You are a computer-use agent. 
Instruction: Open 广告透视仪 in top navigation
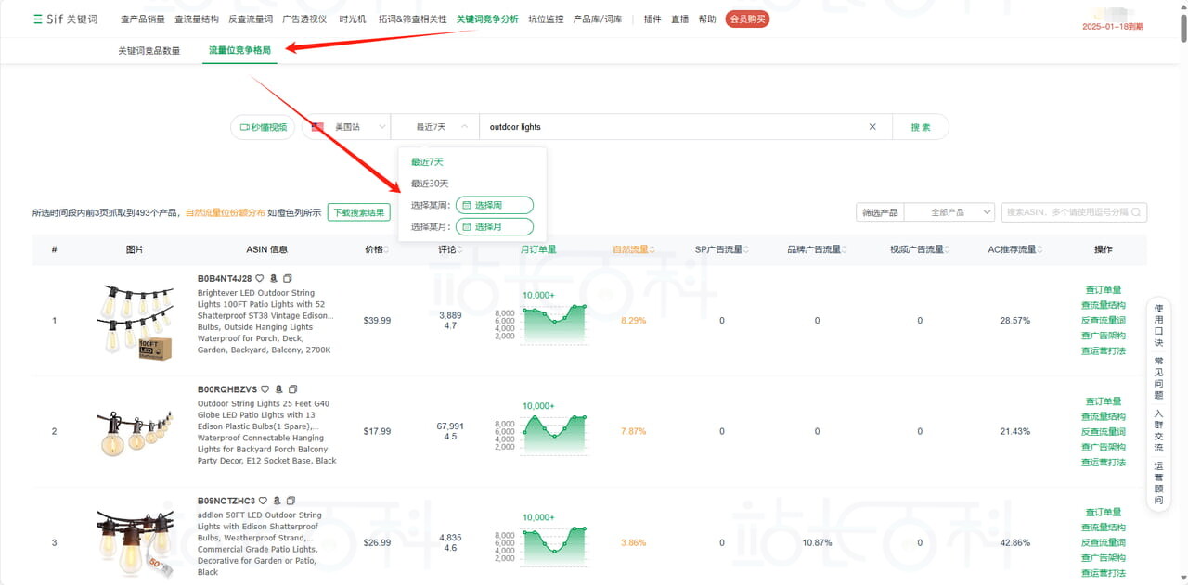tap(304, 19)
